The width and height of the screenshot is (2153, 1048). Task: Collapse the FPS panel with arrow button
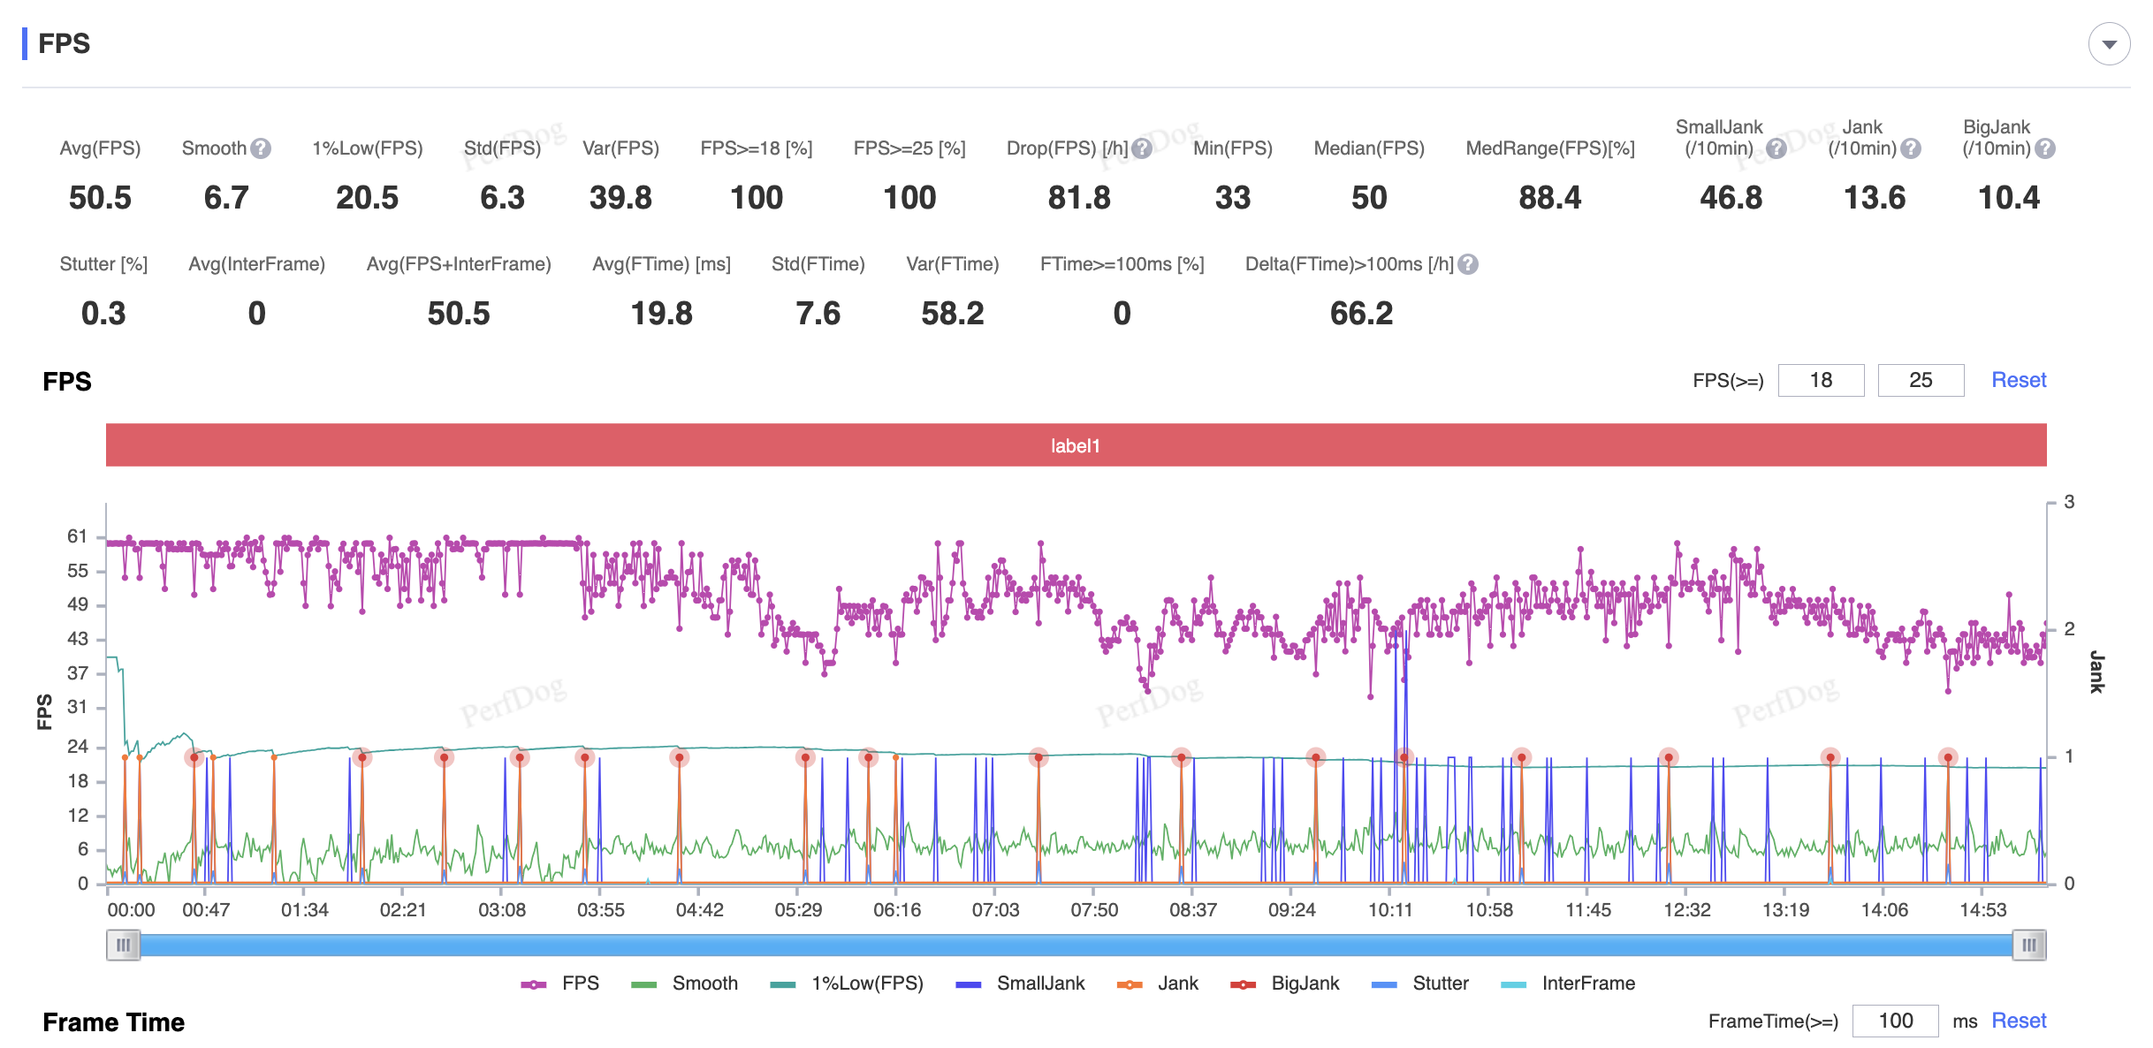coord(2109,44)
